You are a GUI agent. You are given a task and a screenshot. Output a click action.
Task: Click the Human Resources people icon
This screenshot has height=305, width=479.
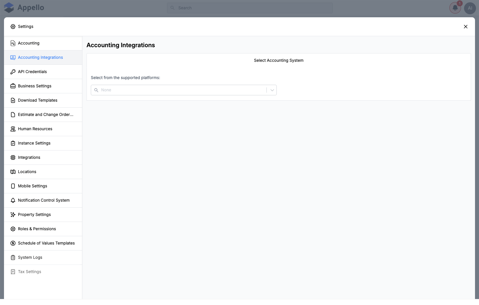(x=13, y=129)
